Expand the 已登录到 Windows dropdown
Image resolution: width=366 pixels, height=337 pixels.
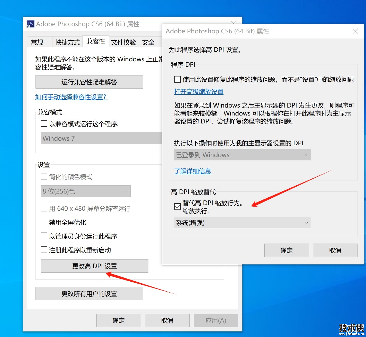pyautogui.click(x=243, y=155)
